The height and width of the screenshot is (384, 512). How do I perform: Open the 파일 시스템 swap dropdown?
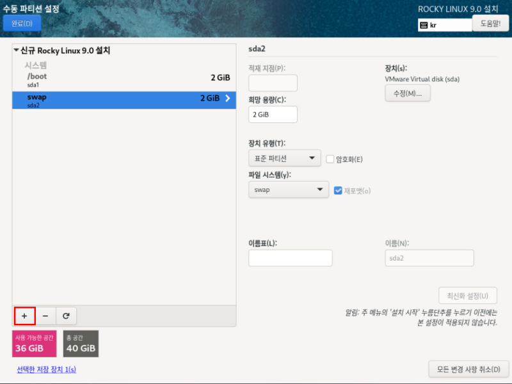pyautogui.click(x=289, y=189)
